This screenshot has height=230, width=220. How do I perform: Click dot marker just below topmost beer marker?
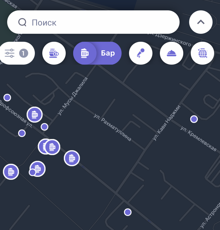44,127
